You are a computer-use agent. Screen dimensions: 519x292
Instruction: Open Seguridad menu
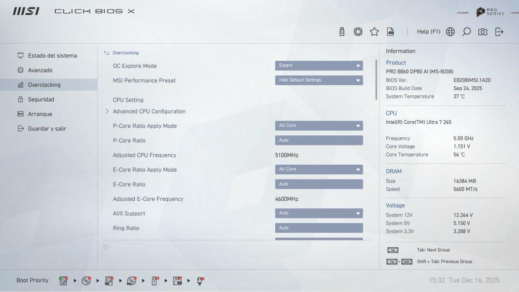tap(49, 99)
